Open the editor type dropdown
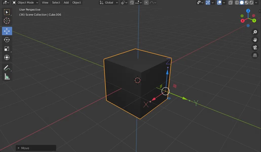Screen dimensions: 261x152 pos(6,3)
